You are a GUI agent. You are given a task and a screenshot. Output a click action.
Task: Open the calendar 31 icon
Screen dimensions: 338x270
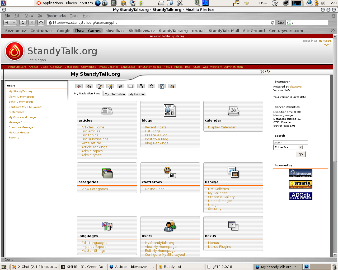coord(234,110)
